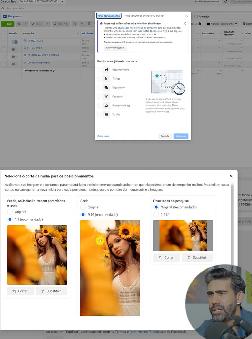This screenshot has height=339, width=252.
Task: Click the Promoção do app people icon
Action: pyautogui.click(x=106, y=106)
